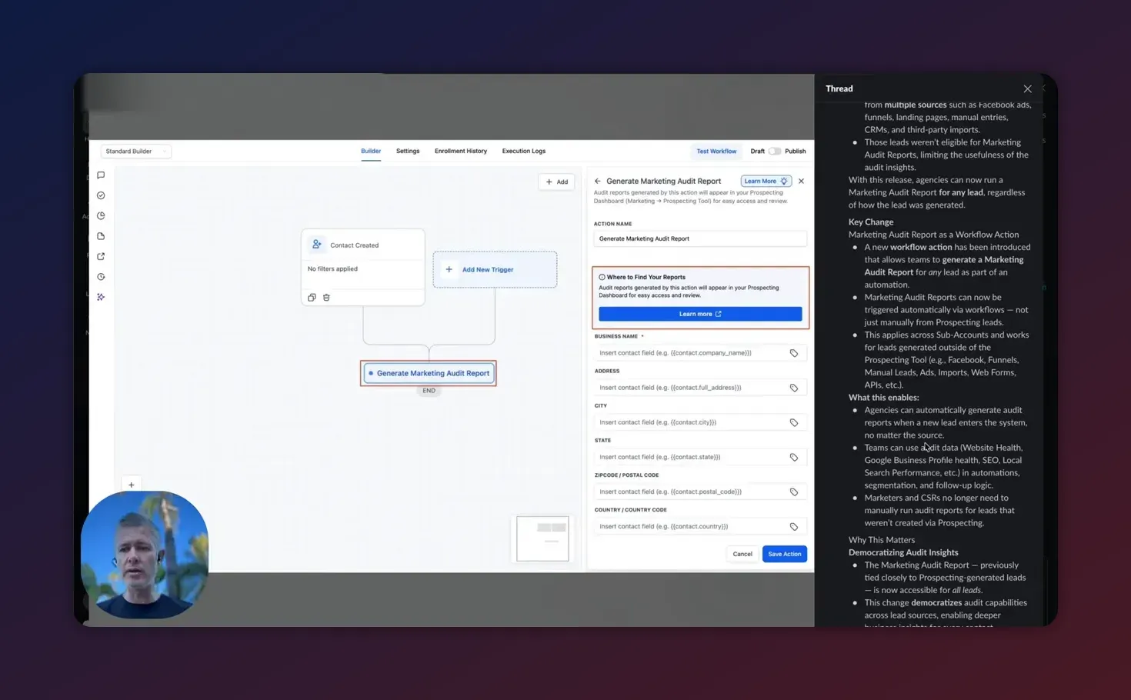Zoom in using the plus control on canvas
This screenshot has height=700, width=1131.
pos(132,485)
